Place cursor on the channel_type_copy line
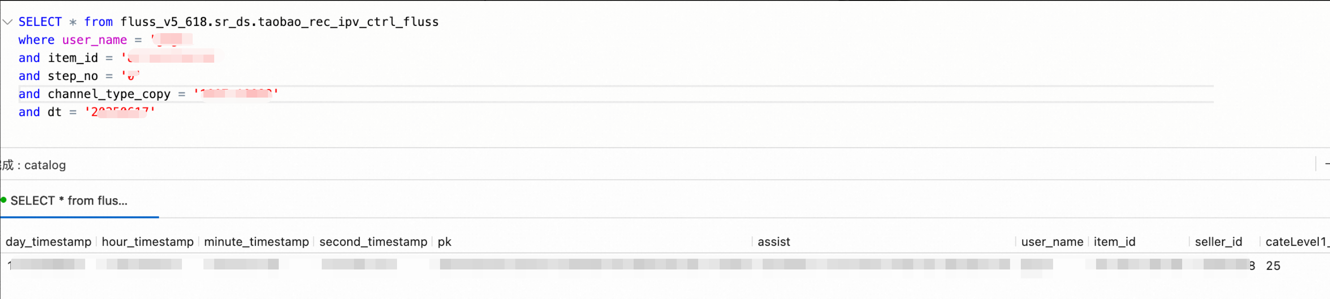The height and width of the screenshot is (299, 1330). pos(148,94)
